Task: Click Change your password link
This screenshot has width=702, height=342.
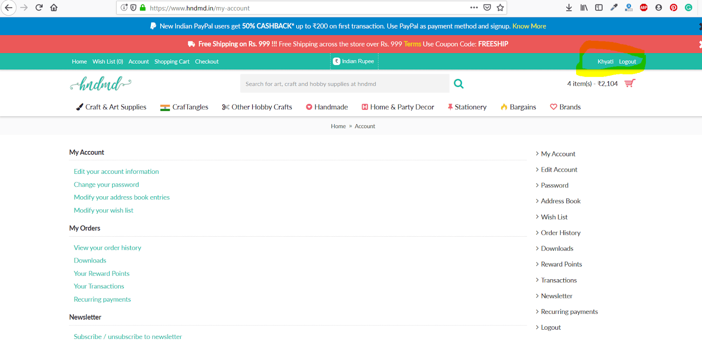Action: pyautogui.click(x=106, y=185)
